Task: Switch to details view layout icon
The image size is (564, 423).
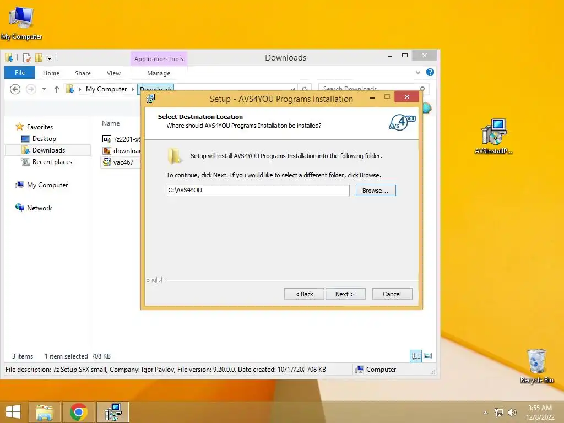Action: click(x=416, y=356)
